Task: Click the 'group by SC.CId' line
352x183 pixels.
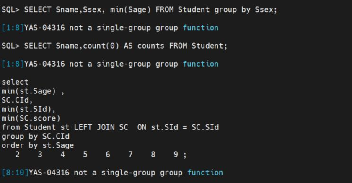Action: (x=36, y=137)
